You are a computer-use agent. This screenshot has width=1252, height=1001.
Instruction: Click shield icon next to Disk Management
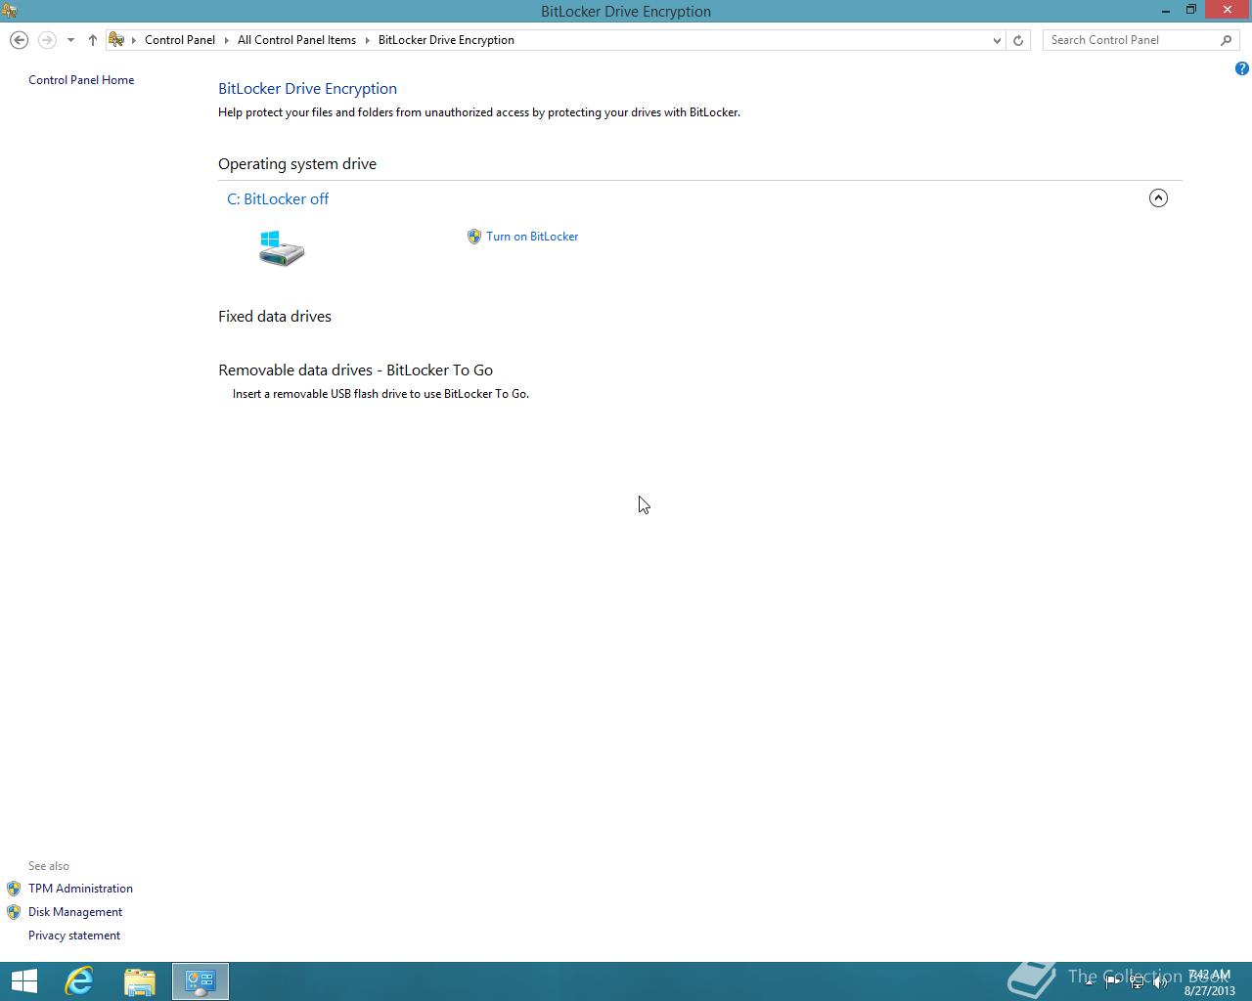pyautogui.click(x=14, y=912)
